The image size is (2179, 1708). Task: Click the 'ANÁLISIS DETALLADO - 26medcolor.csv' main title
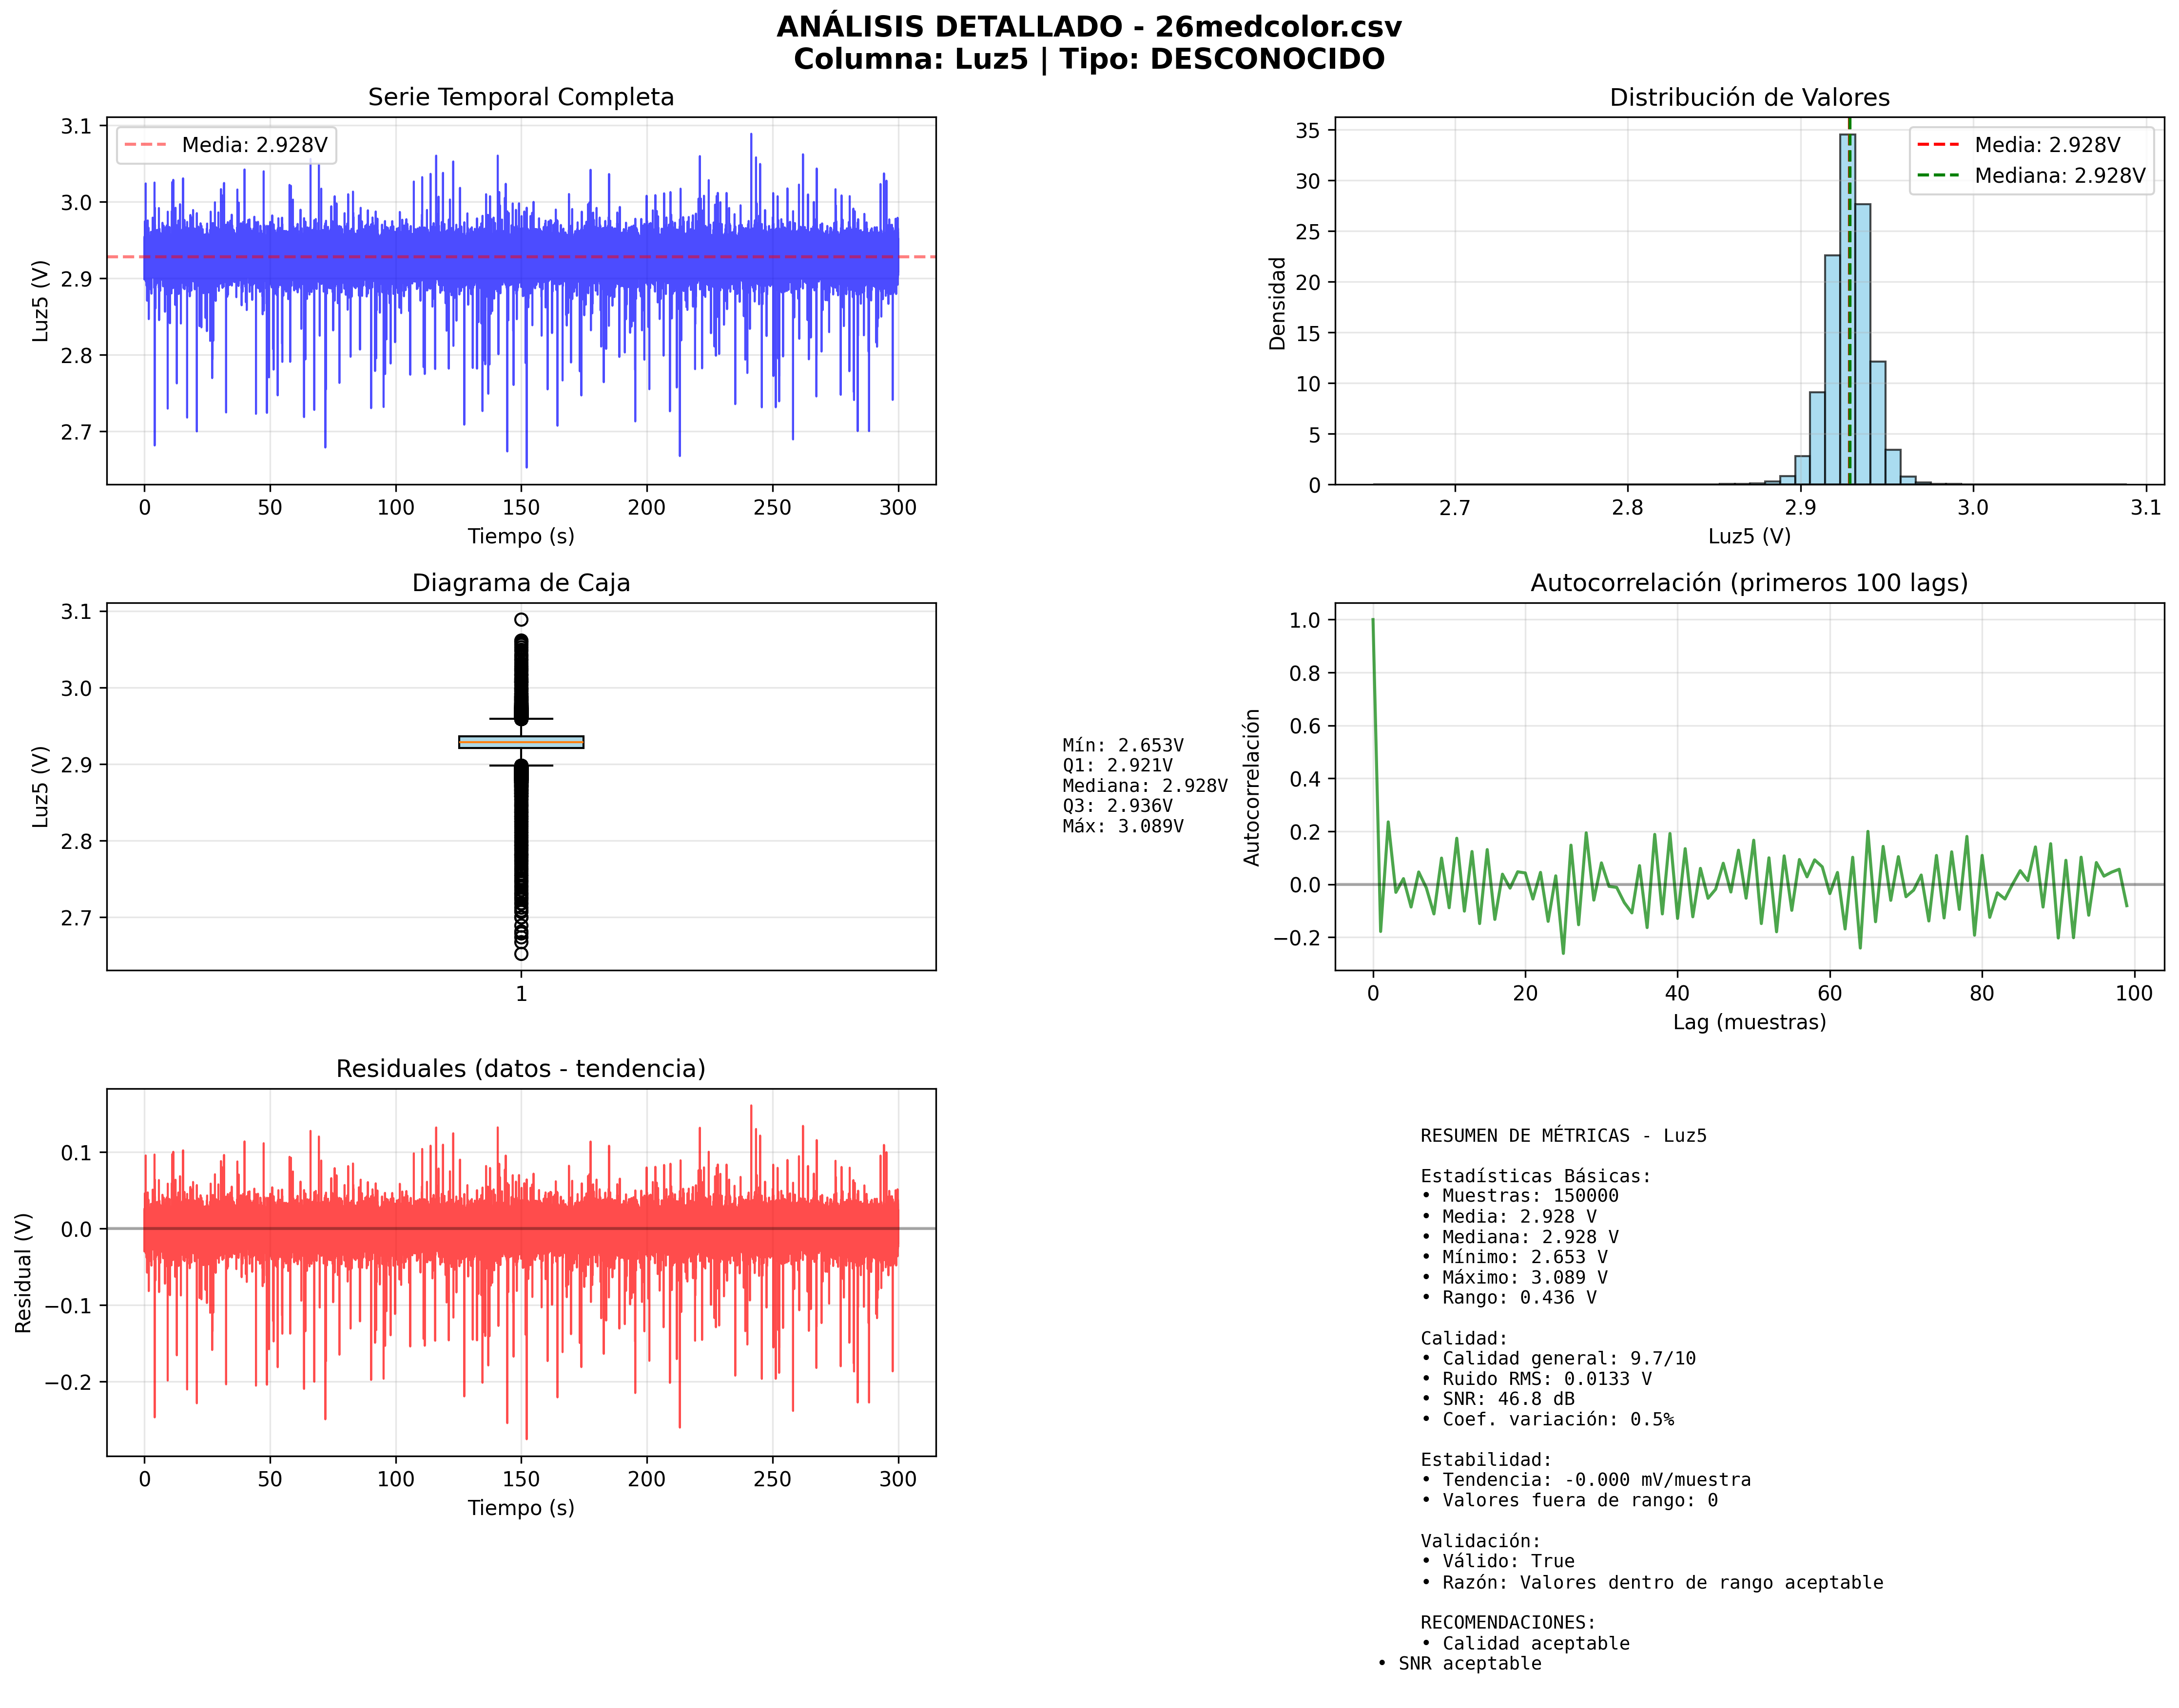tap(1089, 27)
